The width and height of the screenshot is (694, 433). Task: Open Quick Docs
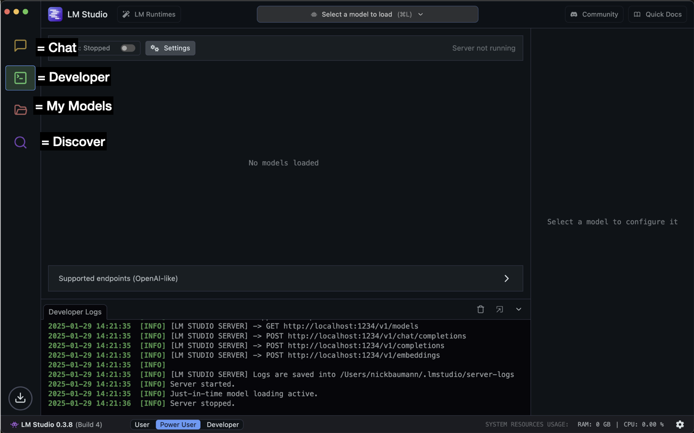point(657,14)
